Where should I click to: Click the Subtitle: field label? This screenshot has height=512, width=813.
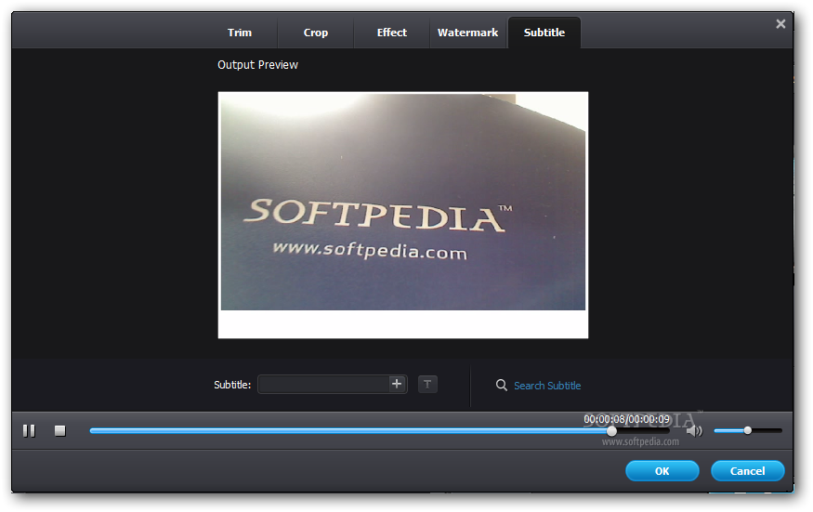[x=232, y=385]
